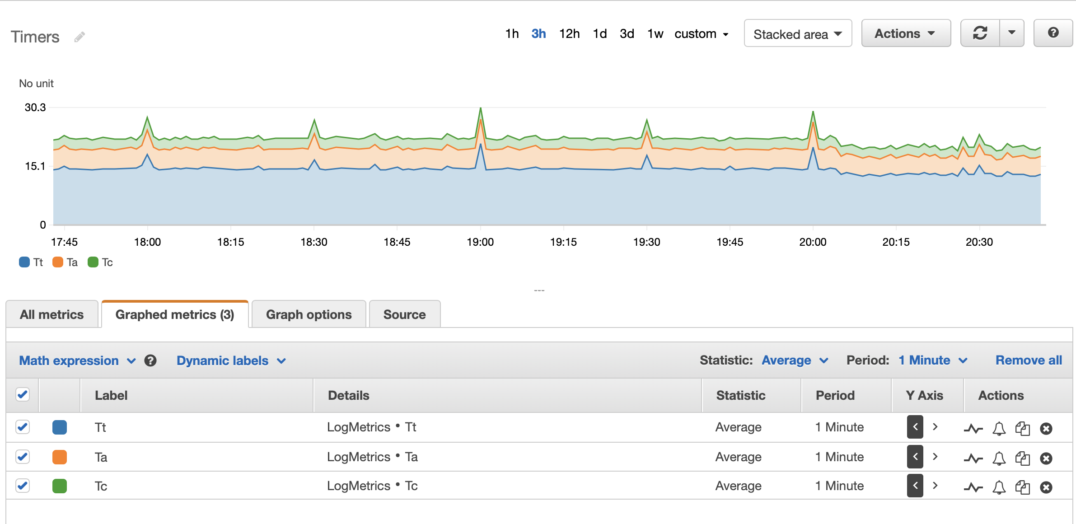This screenshot has height=524, width=1076.
Task: Duplicate the Ta metric with copy icon
Action: (x=1022, y=458)
